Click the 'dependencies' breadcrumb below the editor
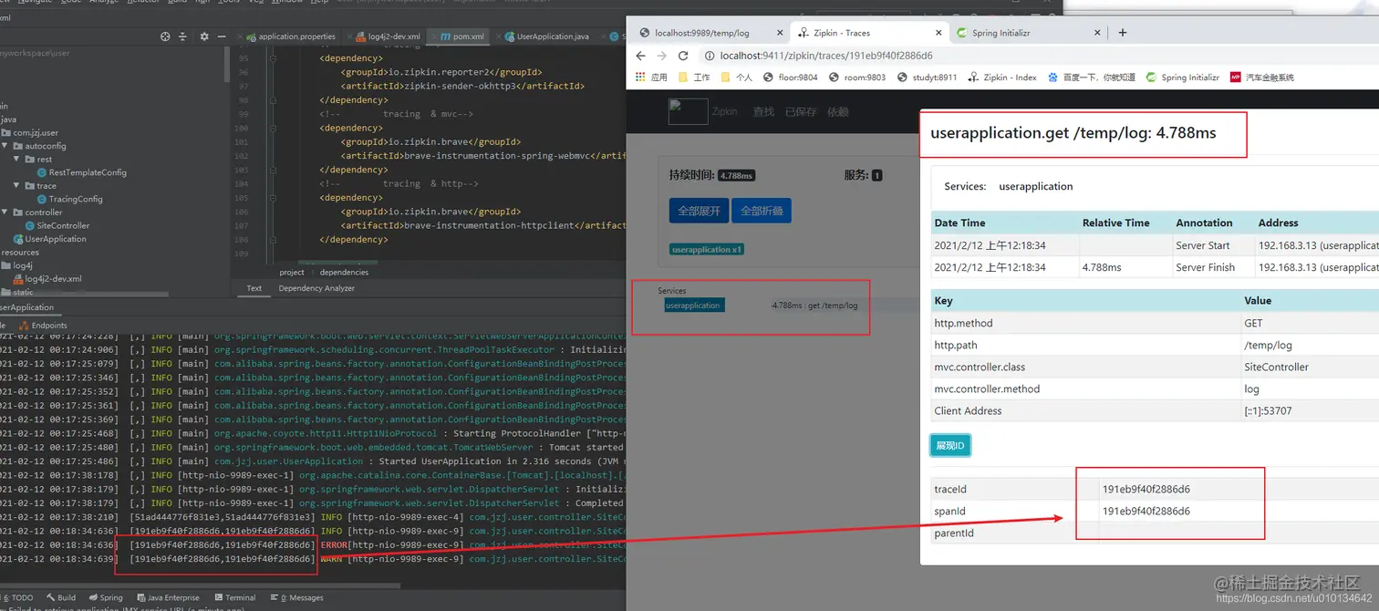The height and width of the screenshot is (611, 1379). 344,272
